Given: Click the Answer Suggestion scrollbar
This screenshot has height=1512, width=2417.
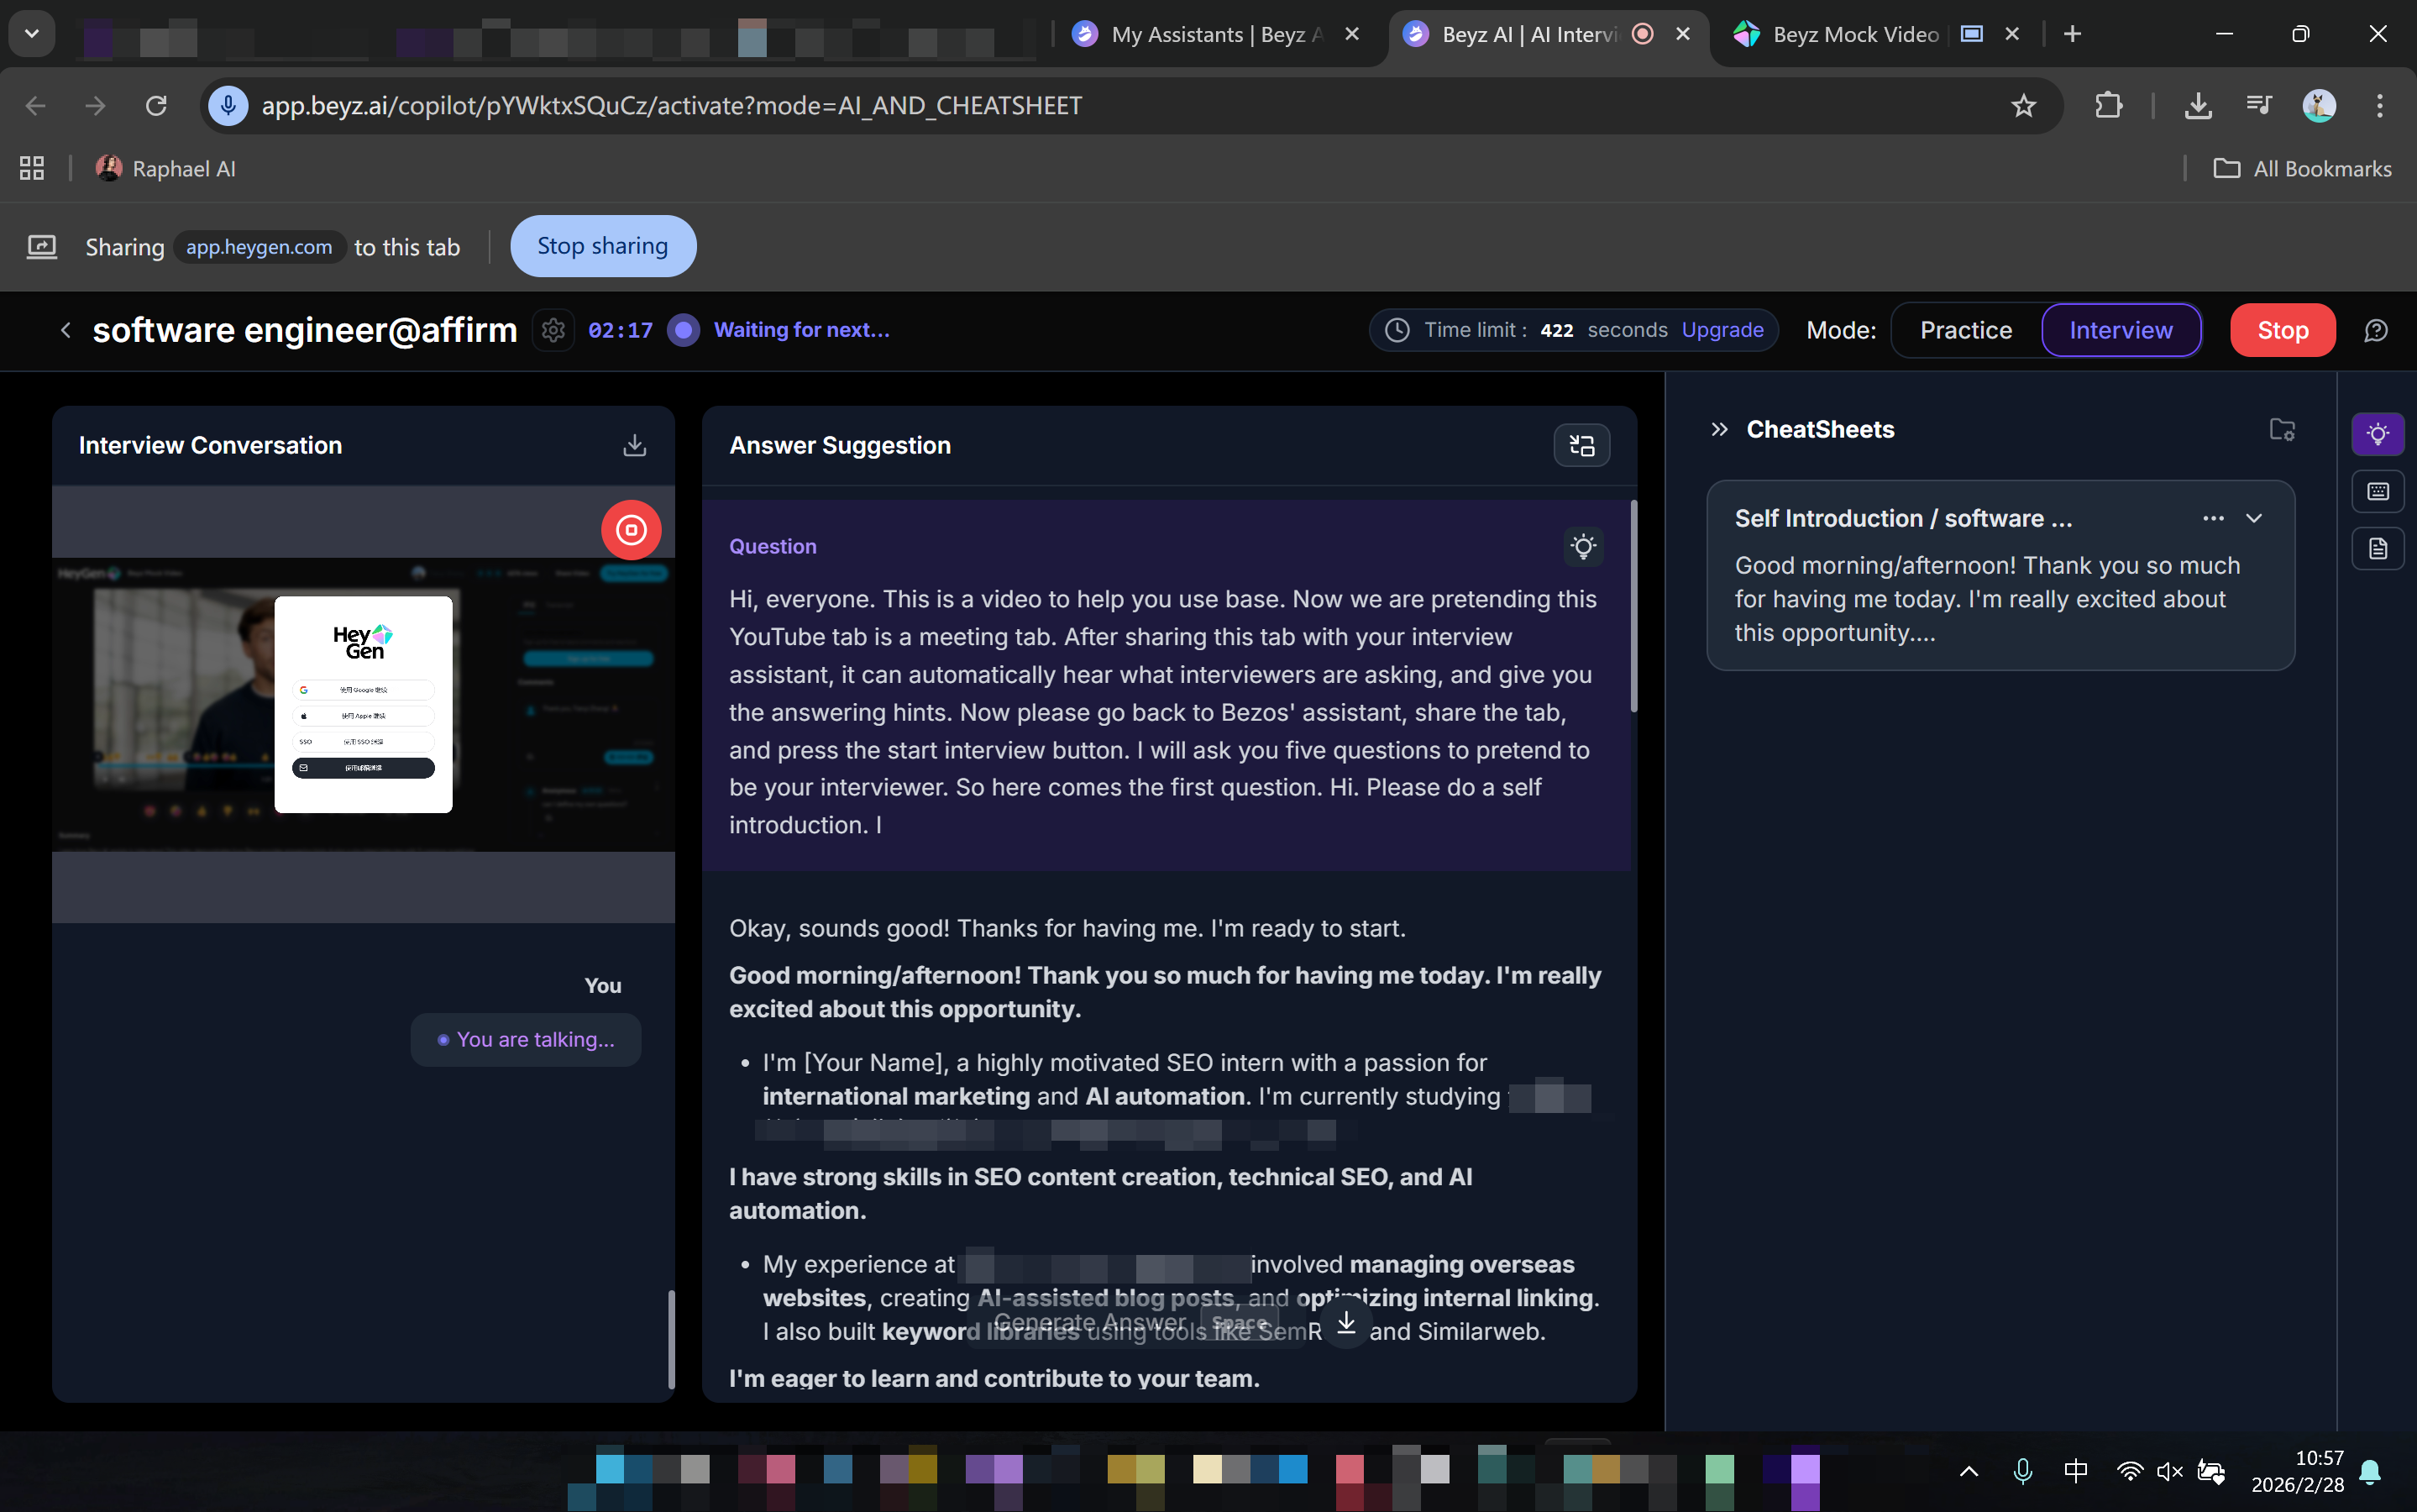Looking at the screenshot, I should point(1633,606).
